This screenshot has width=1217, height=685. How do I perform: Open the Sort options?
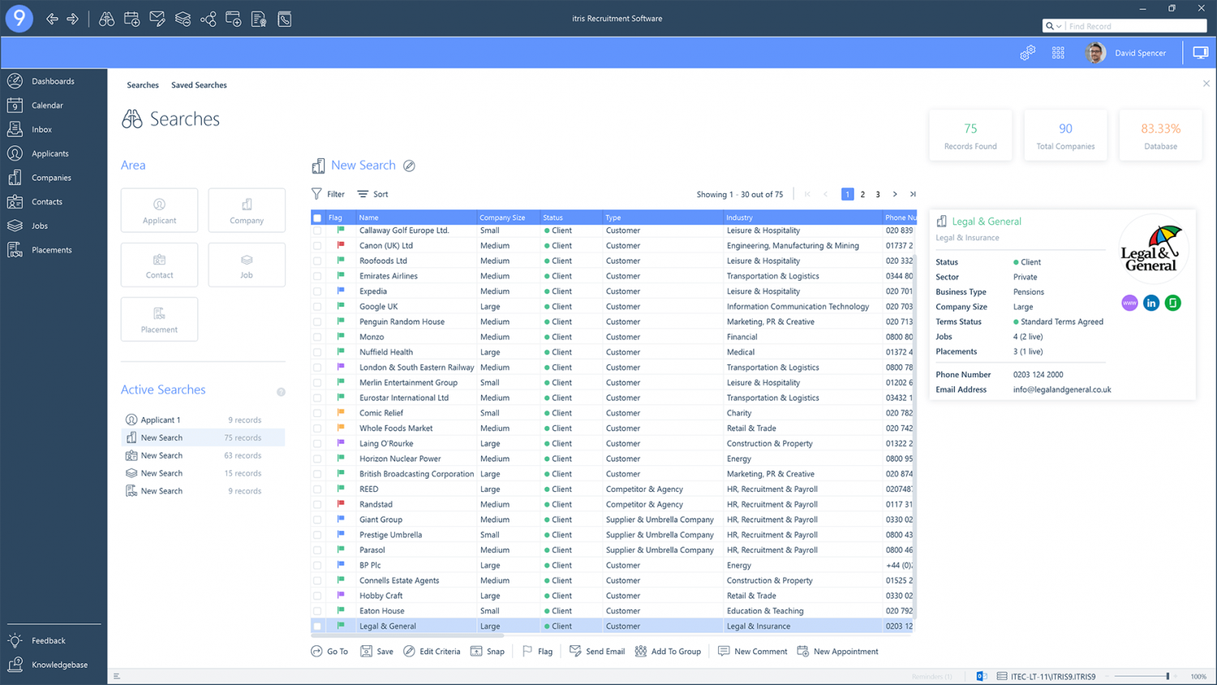coord(373,194)
